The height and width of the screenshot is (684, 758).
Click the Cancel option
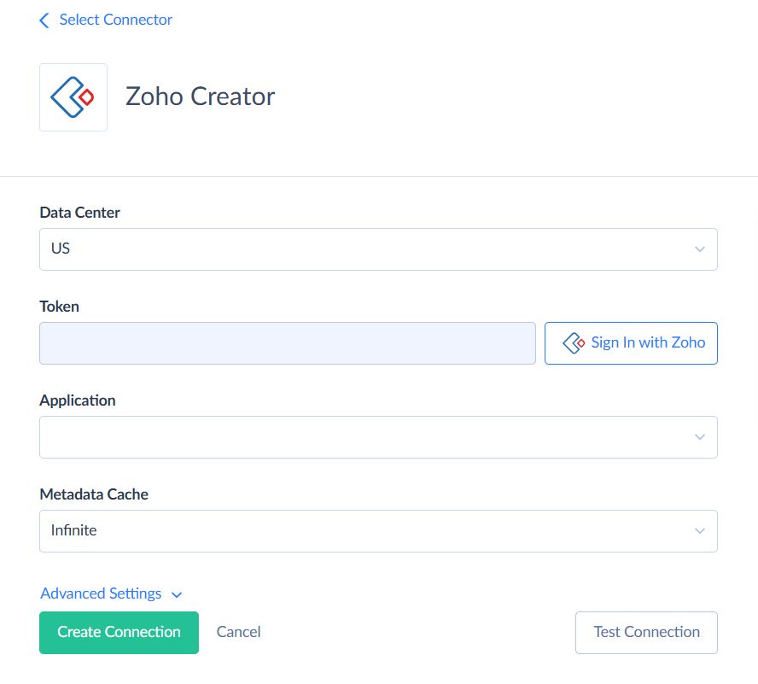point(238,632)
